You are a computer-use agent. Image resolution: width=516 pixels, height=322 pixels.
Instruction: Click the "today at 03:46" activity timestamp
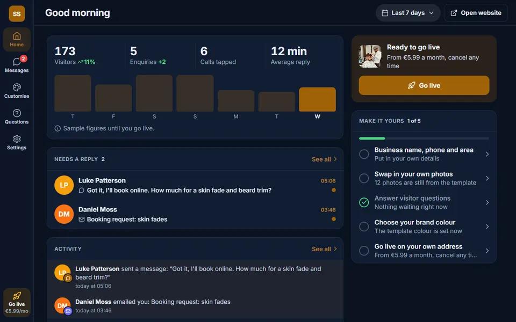click(x=94, y=311)
